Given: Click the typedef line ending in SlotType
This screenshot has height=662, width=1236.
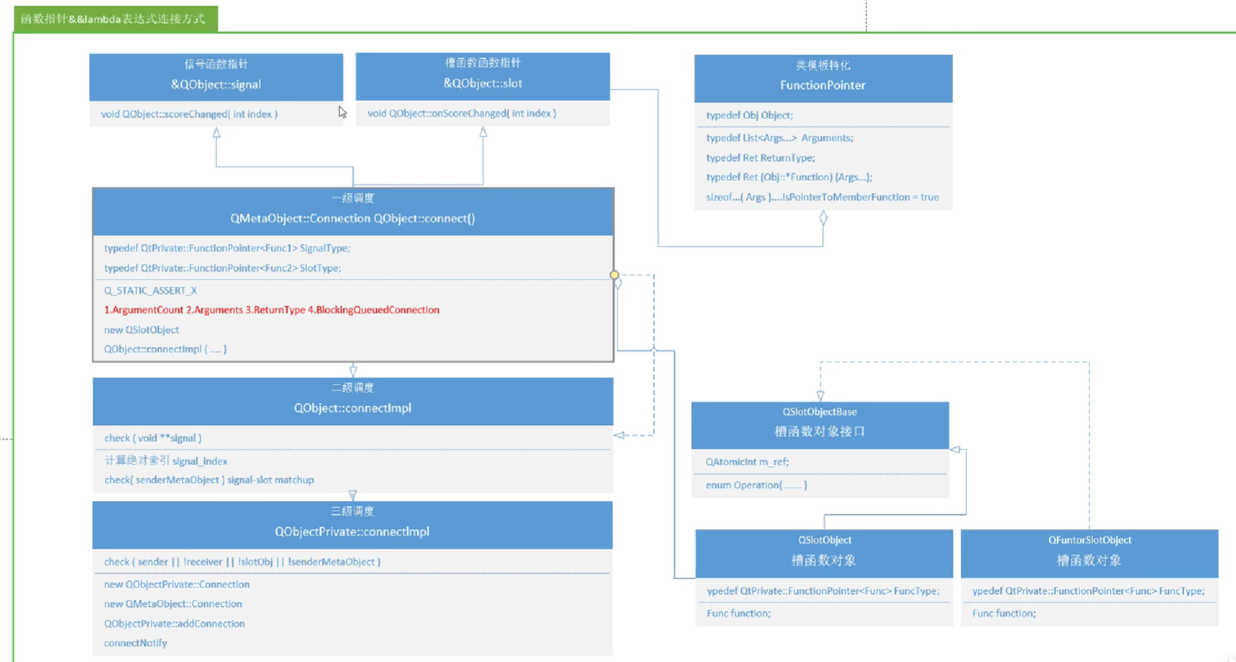Looking at the screenshot, I should click(x=223, y=268).
